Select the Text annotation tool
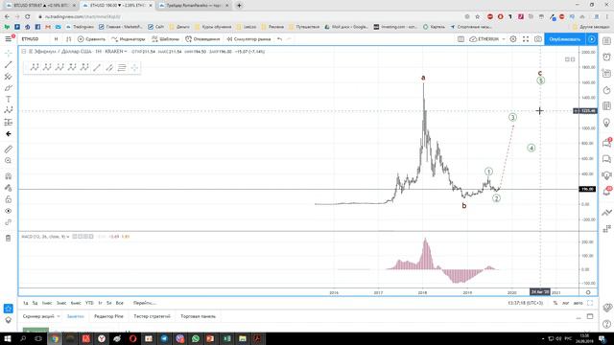 tap(9, 100)
